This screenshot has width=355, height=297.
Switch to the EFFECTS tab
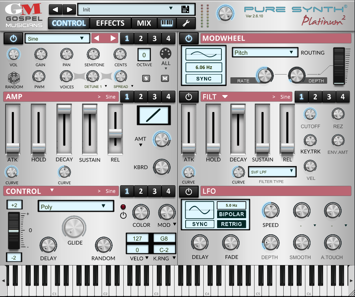click(110, 23)
